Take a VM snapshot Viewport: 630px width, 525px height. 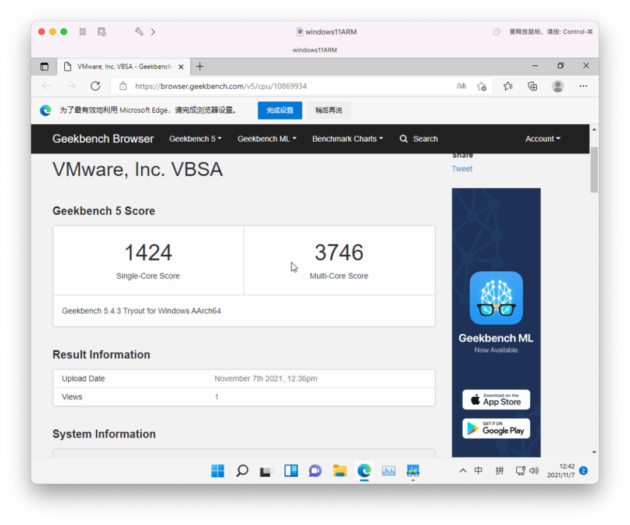pyautogui.click(x=101, y=32)
